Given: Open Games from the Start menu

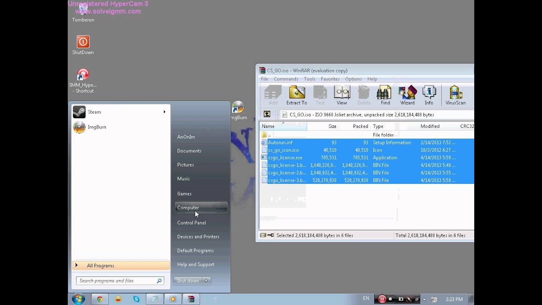Looking at the screenshot, I should pos(184,194).
